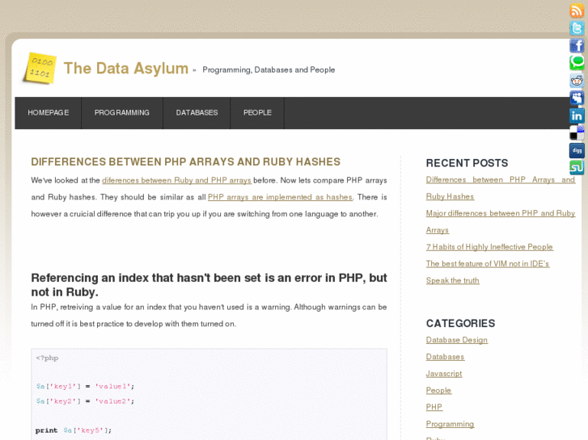
Task: Click the green Technorati bubble icon
Action: point(577,63)
